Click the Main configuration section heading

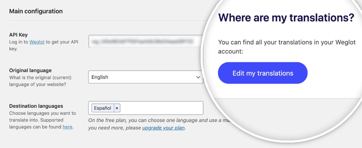[x=36, y=11]
